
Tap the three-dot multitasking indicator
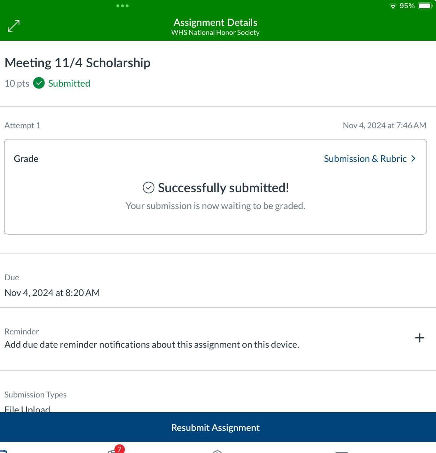pyautogui.click(x=122, y=6)
